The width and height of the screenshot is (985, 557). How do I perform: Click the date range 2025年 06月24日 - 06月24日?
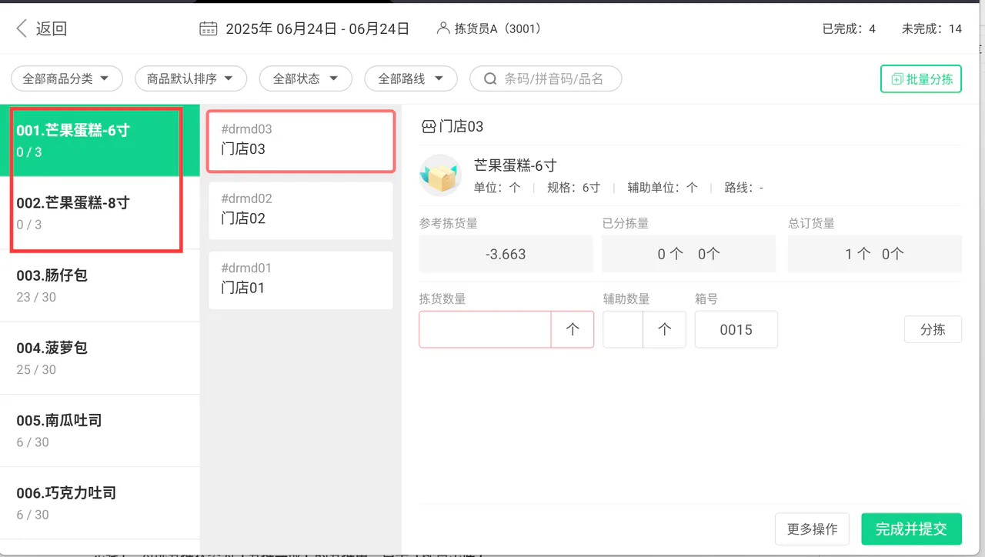317,29
